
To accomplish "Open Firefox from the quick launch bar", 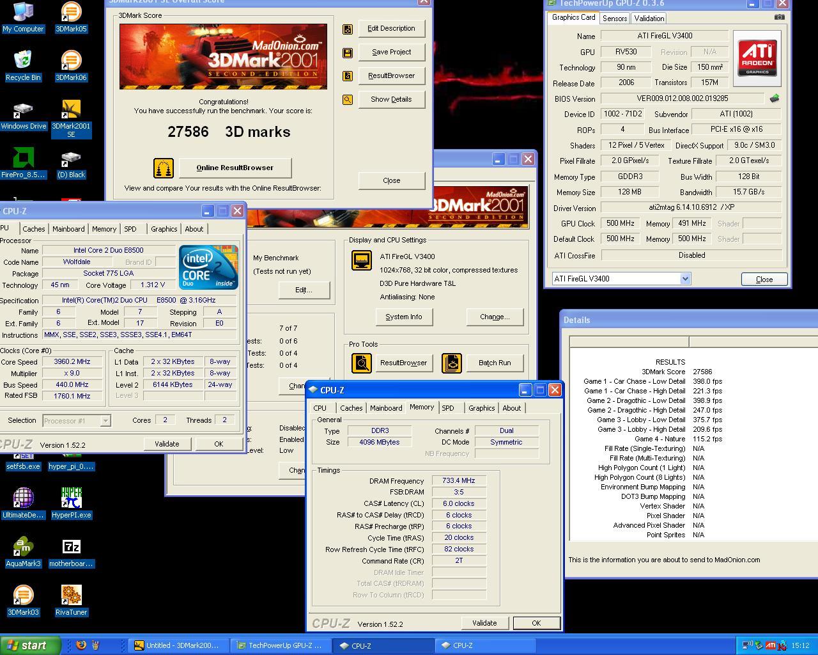I will tap(81, 645).
